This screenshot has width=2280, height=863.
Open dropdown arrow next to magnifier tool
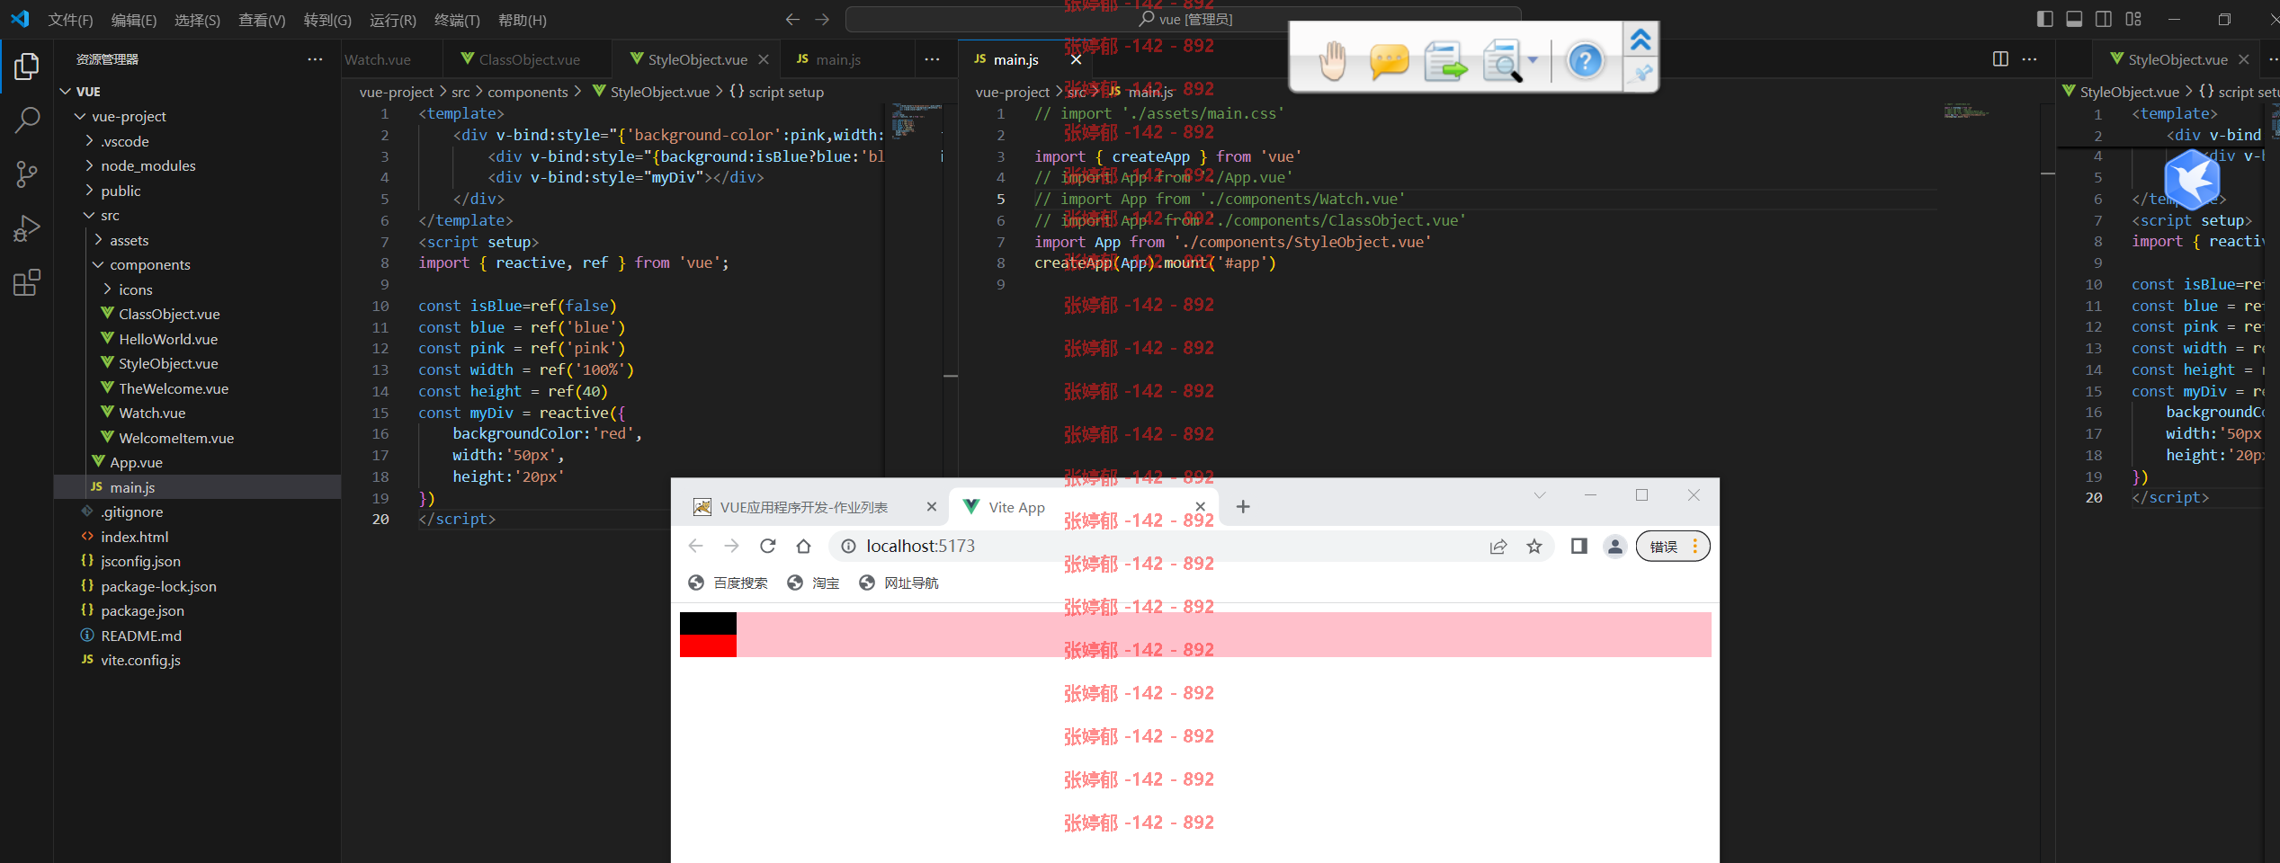tap(1533, 60)
